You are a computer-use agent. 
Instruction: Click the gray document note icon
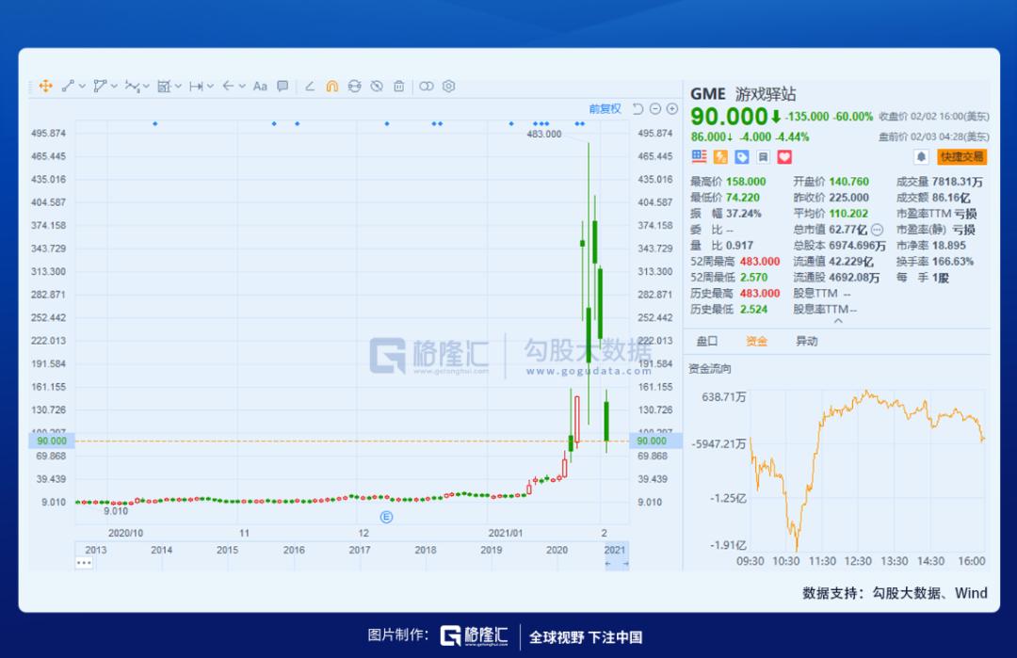pos(764,157)
